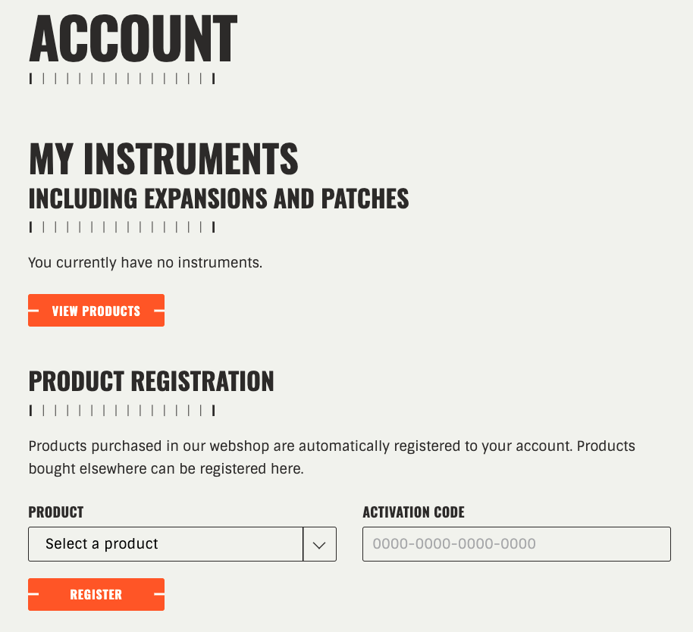Click the right dash on View Products button
This screenshot has width=693, height=632.
coord(158,311)
